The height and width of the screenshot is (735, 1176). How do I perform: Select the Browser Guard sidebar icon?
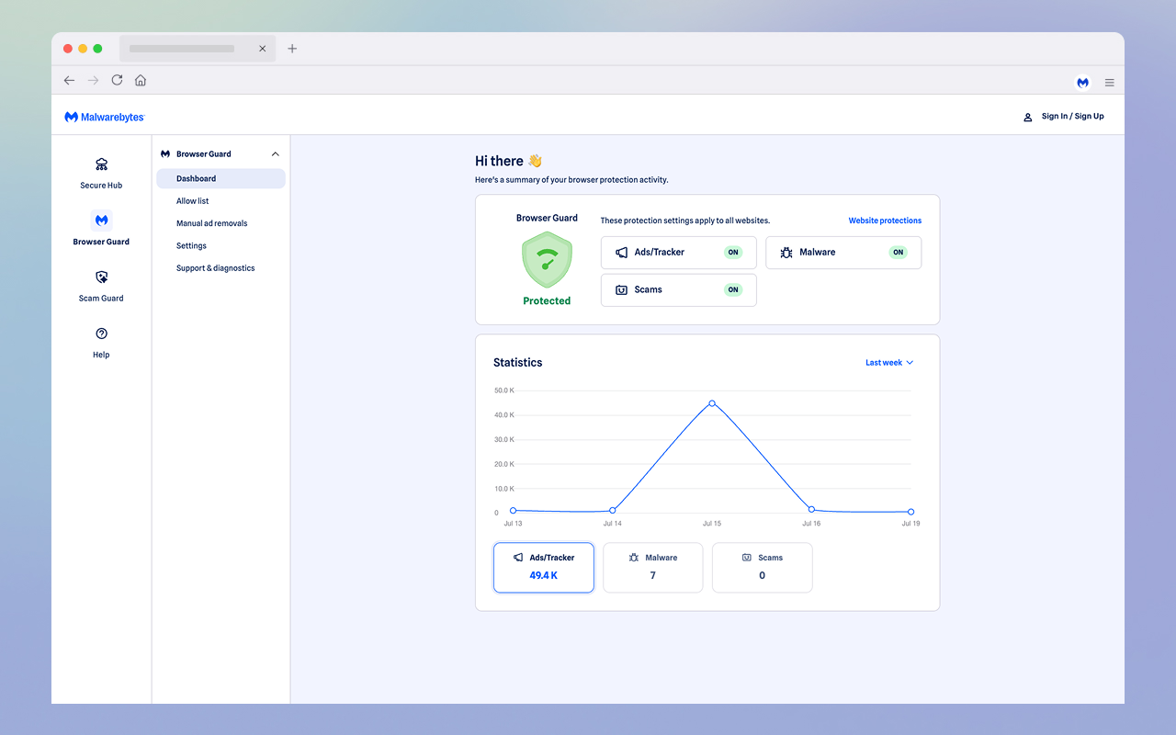(101, 220)
